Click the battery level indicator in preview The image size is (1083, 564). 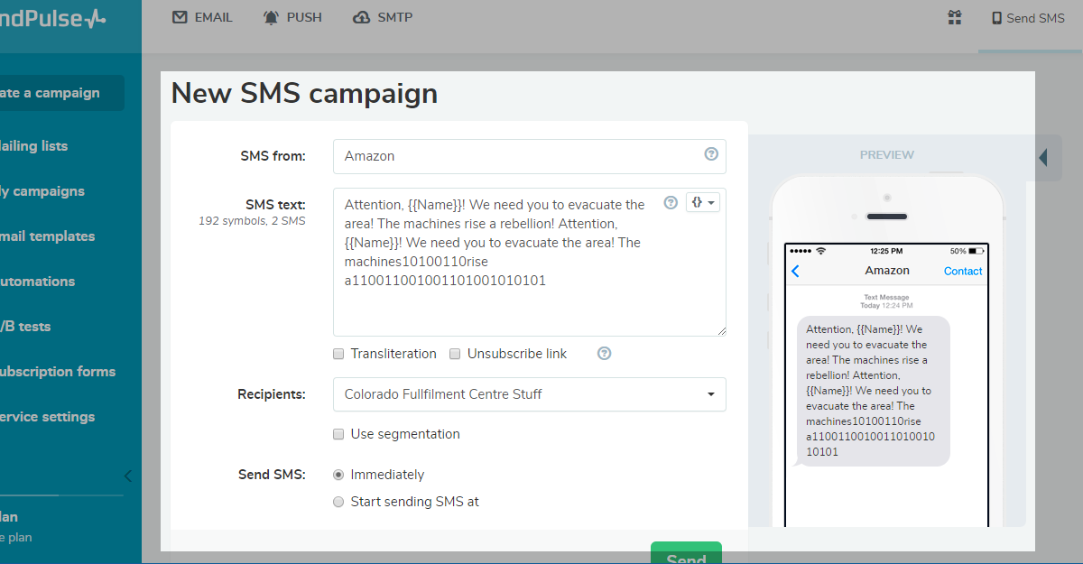click(x=977, y=250)
